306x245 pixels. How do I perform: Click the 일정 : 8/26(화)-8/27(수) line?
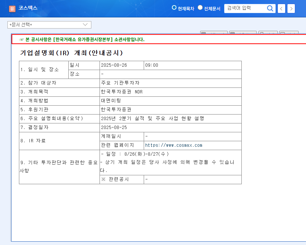click(x=135, y=154)
